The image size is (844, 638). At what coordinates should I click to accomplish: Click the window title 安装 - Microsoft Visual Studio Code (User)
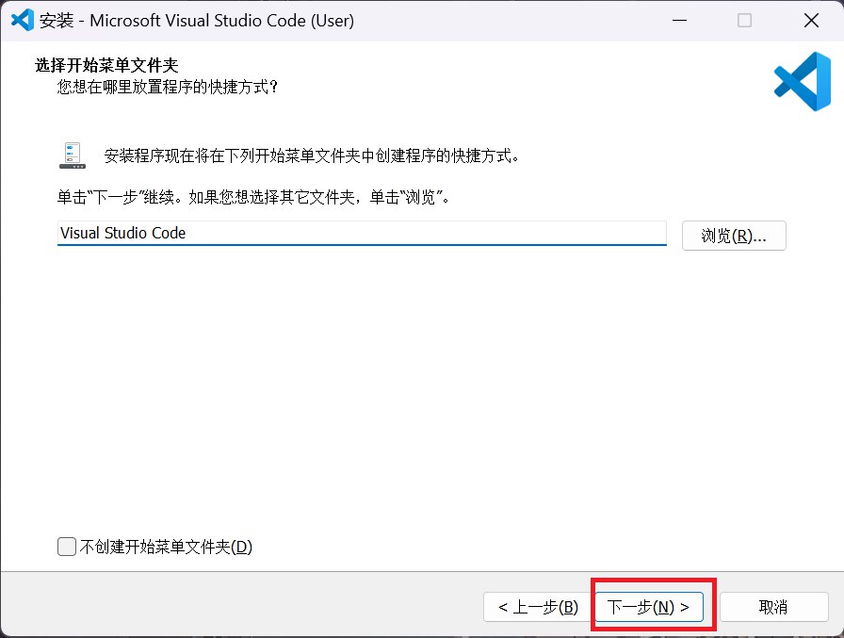coord(197,21)
